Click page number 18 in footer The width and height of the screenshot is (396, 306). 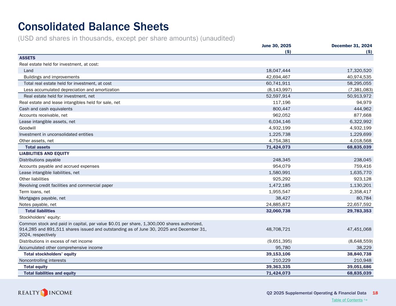click(x=375, y=293)
